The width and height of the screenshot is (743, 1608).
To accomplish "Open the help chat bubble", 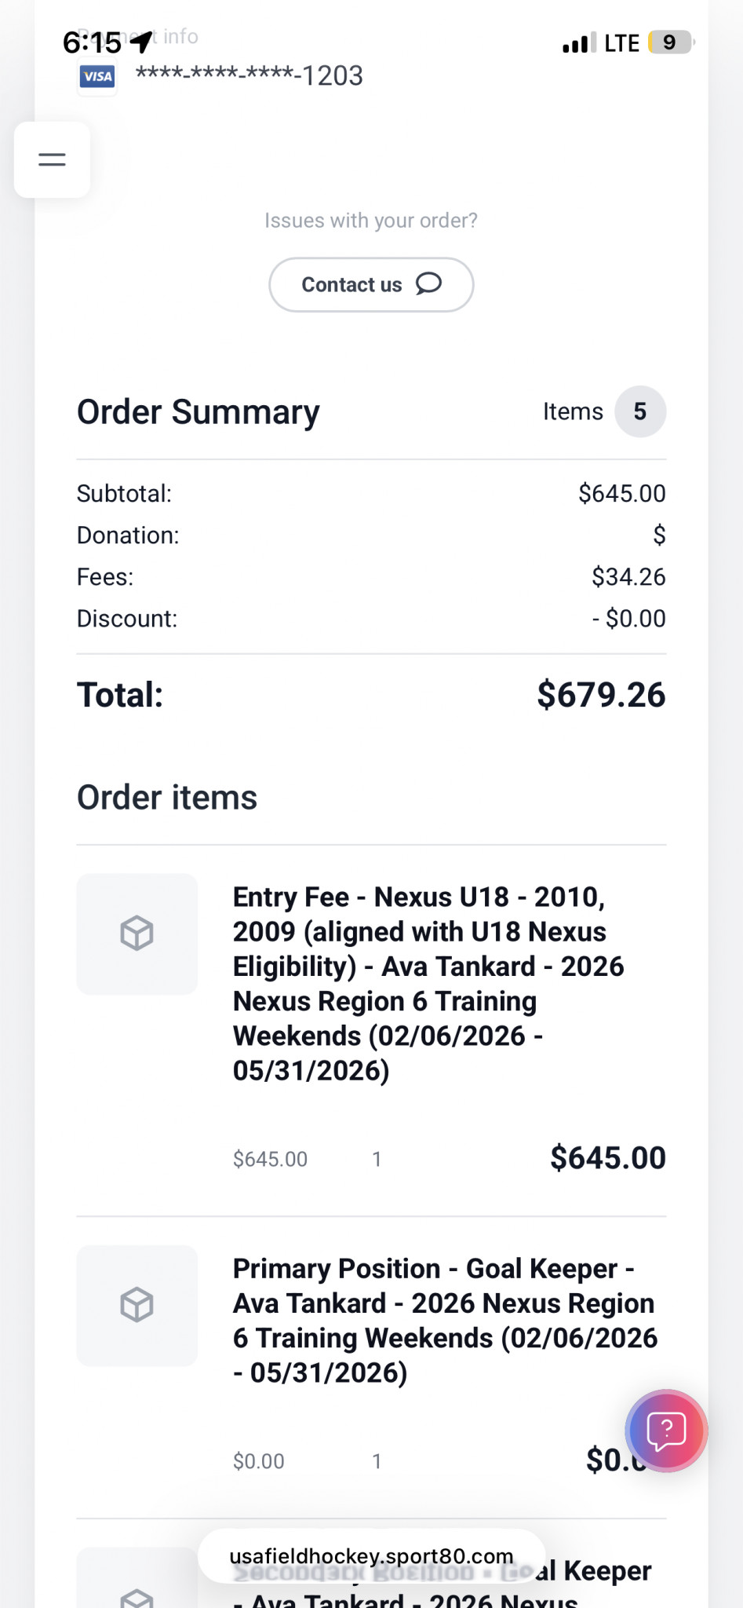I will click(666, 1431).
